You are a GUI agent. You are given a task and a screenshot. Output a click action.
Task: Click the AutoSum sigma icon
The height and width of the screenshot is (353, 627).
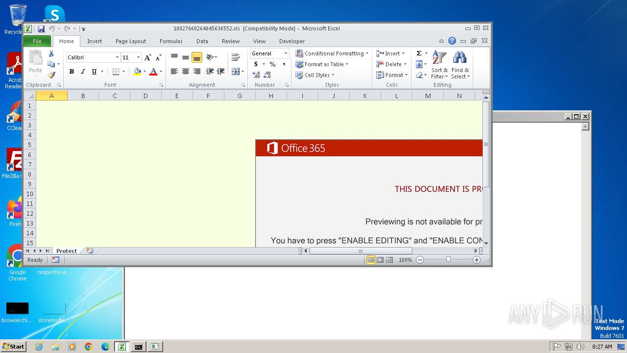pyautogui.click(x=419, y=53)
